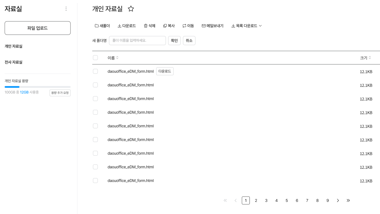Screen dimensions: 380x214
Task: Click the 복사 copy icon
Action: click(165, 26)
